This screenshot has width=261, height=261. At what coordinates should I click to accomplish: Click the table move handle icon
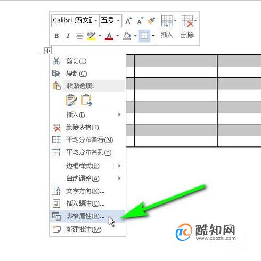click(x=47, y=51)
